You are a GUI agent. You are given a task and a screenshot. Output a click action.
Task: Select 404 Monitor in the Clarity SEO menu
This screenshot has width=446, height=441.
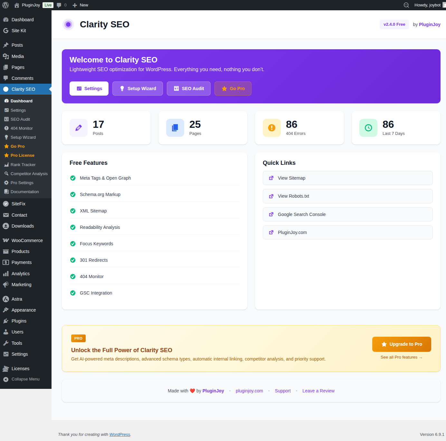click(22, 128)
